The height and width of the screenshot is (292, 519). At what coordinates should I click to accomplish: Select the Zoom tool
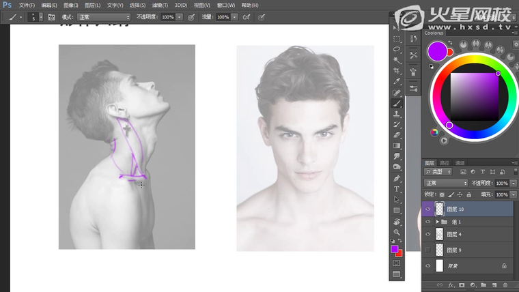397,232
